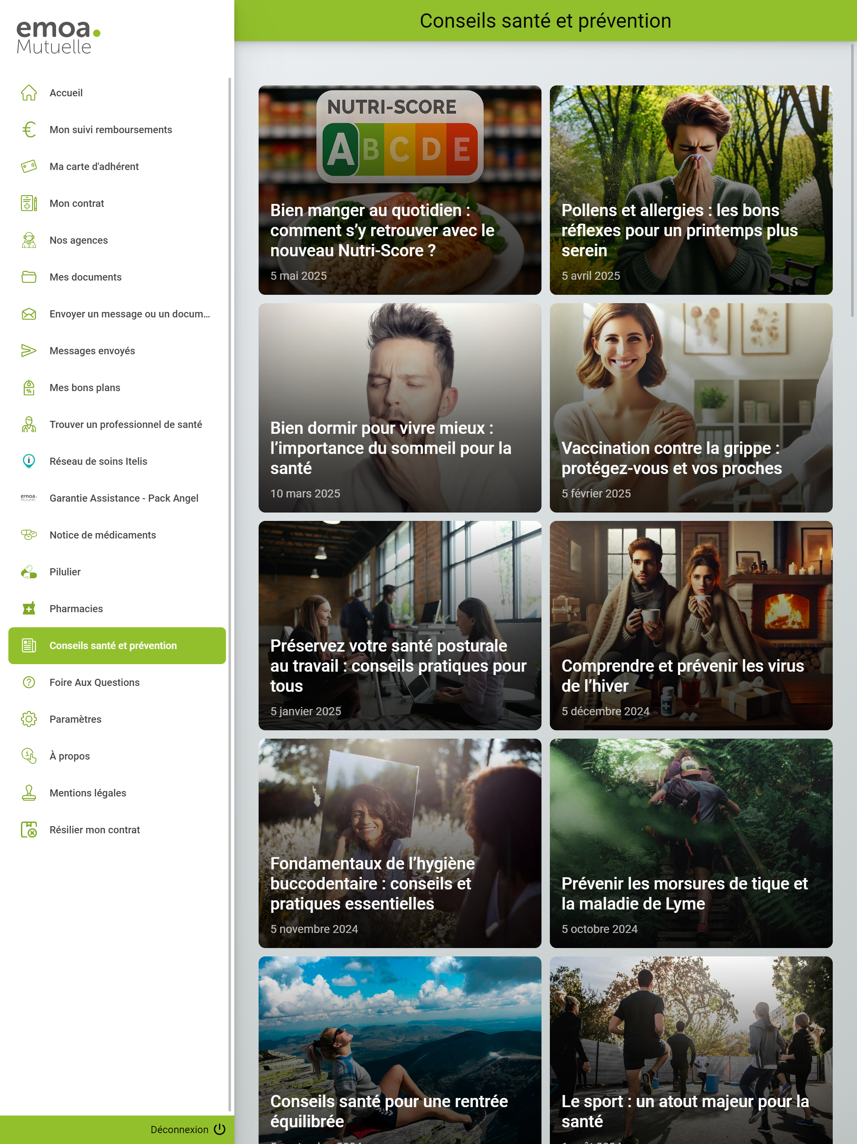This screenshot has width=857, height=1144.
Task: Click the Accueil house icon
Action: pos(29,93)
